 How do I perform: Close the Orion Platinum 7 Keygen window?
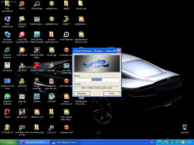119,51
